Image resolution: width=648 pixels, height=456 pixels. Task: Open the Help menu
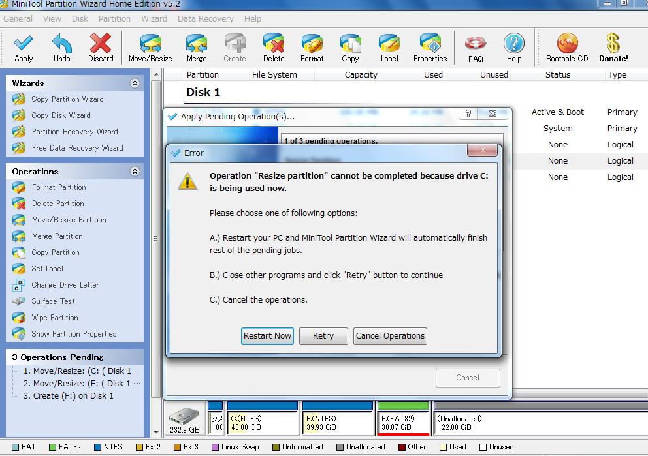(253, 18)
